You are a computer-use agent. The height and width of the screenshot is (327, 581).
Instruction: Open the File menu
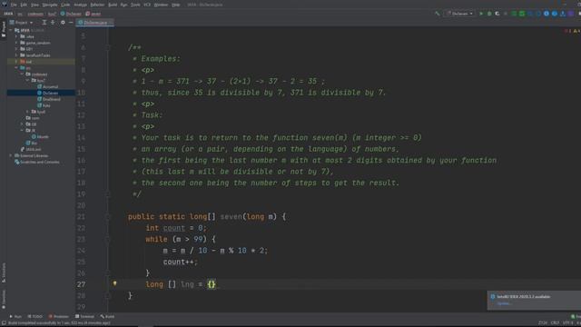(14, 5)
